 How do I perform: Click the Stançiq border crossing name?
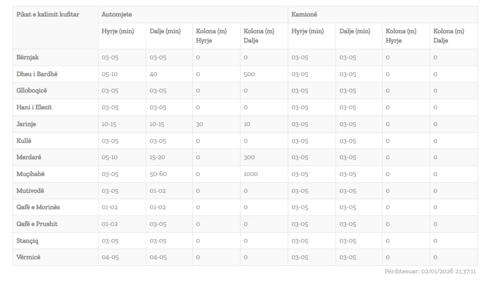click(27, 241)
